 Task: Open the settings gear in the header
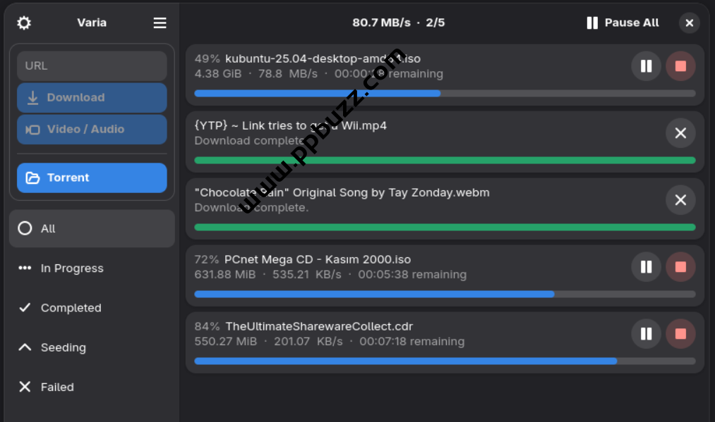click(24, 23)
